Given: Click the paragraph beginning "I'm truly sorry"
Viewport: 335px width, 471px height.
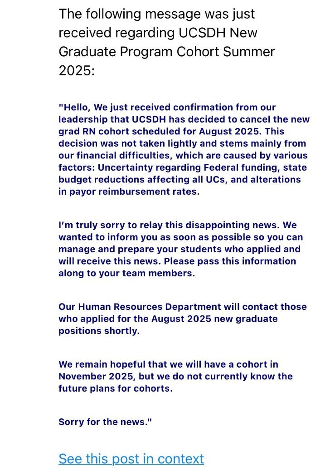Looking at the screenshot, I should point(181,249).
